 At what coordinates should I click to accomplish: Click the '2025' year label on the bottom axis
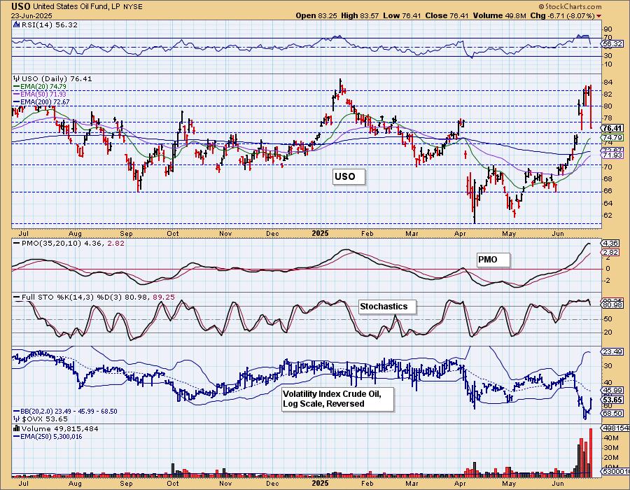pyautogui.click(x=321, y=483)
